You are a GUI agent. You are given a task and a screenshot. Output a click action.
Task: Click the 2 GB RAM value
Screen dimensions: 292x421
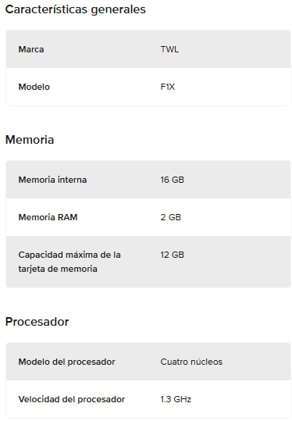(171, 217)
